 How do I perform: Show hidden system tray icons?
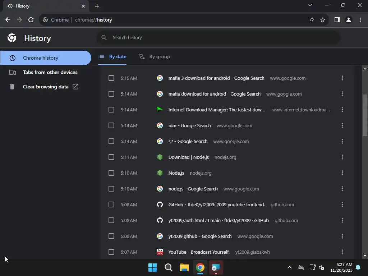point(290,267)
